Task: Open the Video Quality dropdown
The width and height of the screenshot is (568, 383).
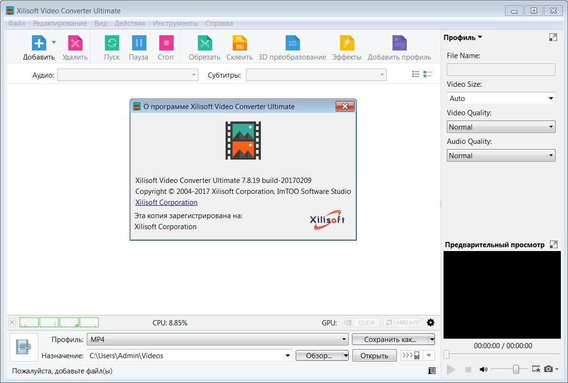Action: tap(501, 127)
